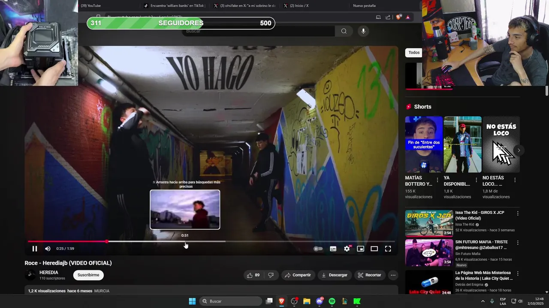Open Discord from the taskbar
Image resolution: width=549 pixels, height=308 pixels.
tap(320, 301)
